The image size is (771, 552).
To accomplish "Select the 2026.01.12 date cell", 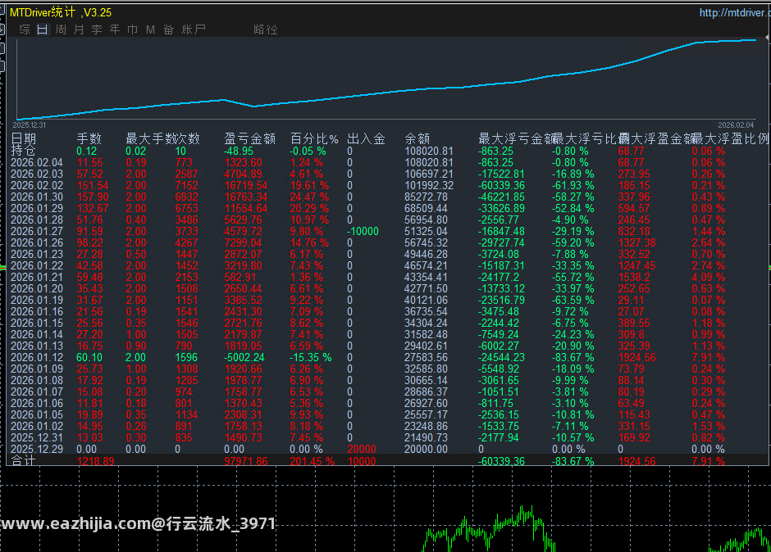I will [37, 358].
